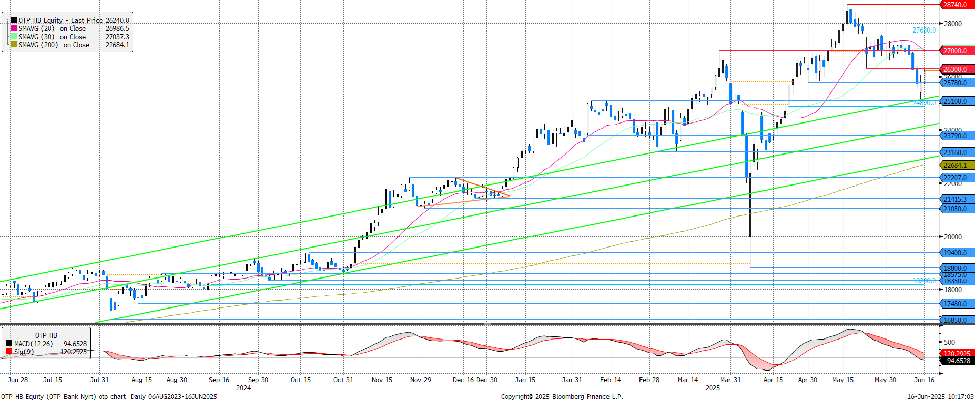The width and height of the screenshot is (975, 401).
Task: Click the Nov 15 date label
Action: click(382, 380)
